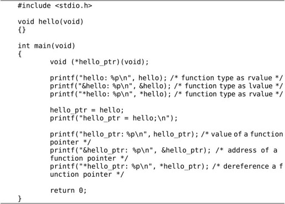Click the printf("*hello_ptr: %p\n") statement
Viewport: 285px width, 204px height.
click(129, 166)
